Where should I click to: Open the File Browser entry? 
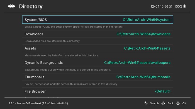click(x=97, y=91)
